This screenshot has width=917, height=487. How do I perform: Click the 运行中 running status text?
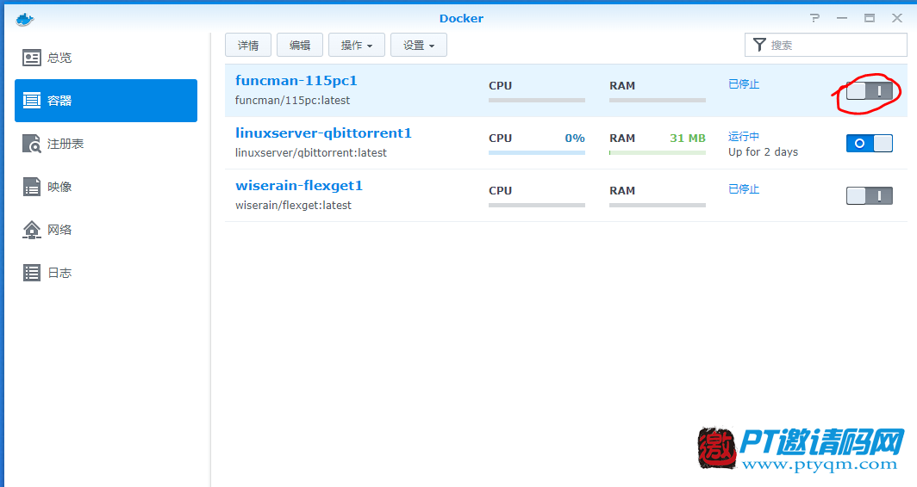pos(744,137)
